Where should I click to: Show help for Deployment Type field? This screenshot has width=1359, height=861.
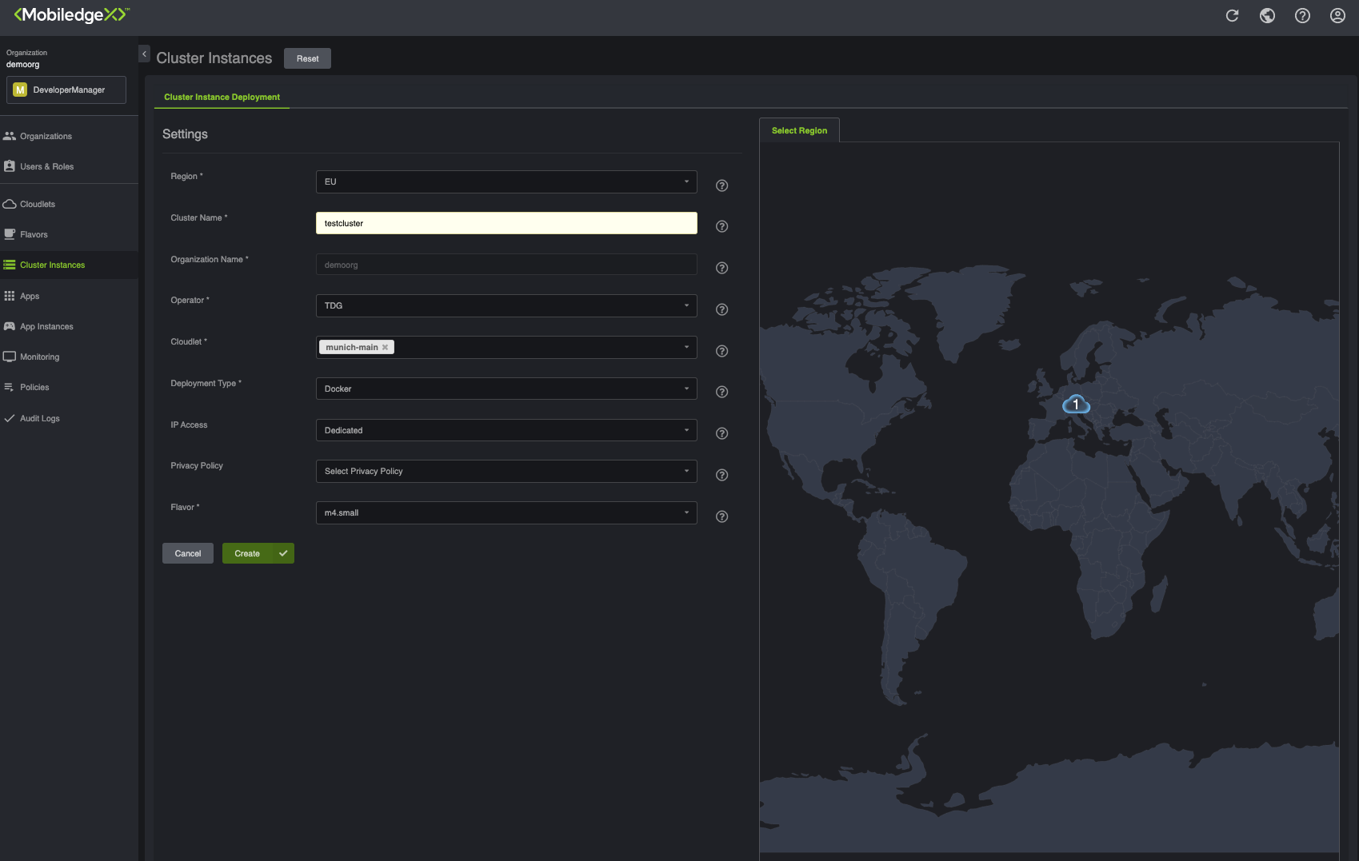pyautogui.click(x=721, y=392)
